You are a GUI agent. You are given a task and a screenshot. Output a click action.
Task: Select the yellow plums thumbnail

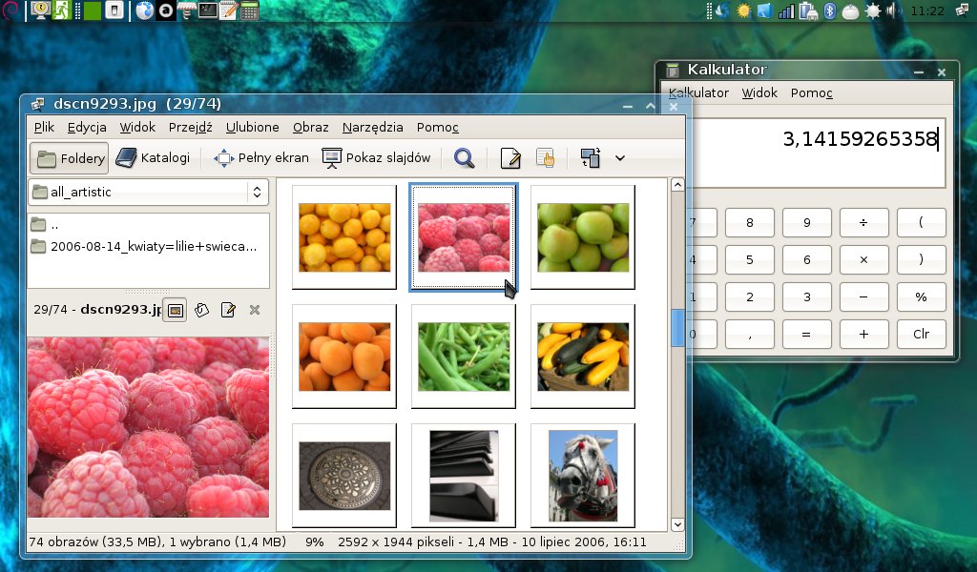click(344, 237)
